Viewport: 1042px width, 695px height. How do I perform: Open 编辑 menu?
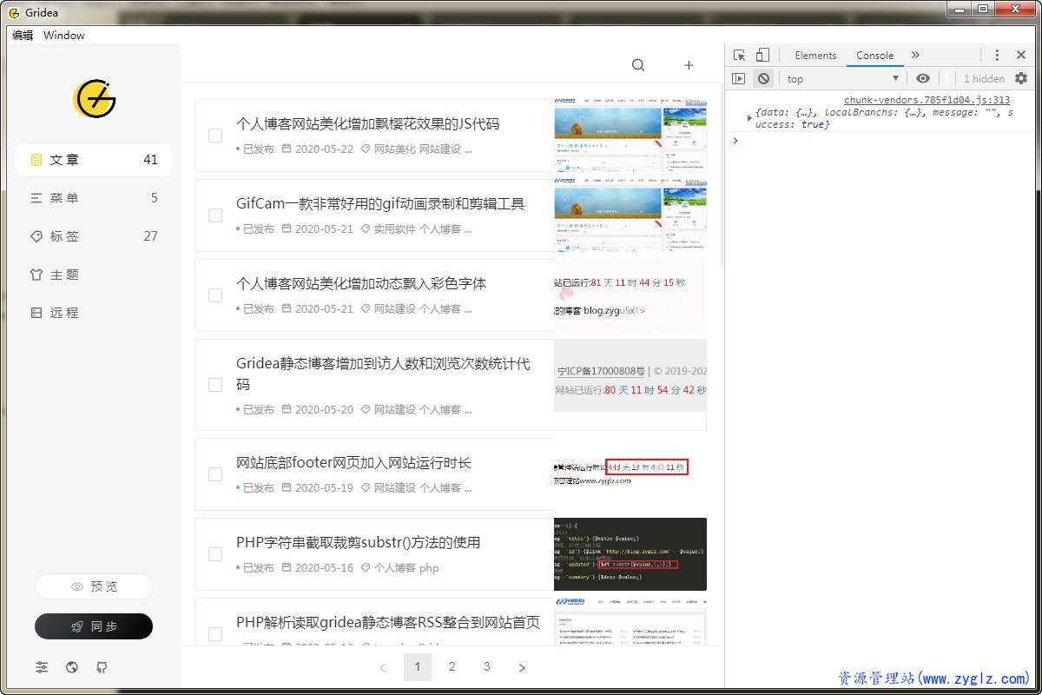[x=23, y=35]
